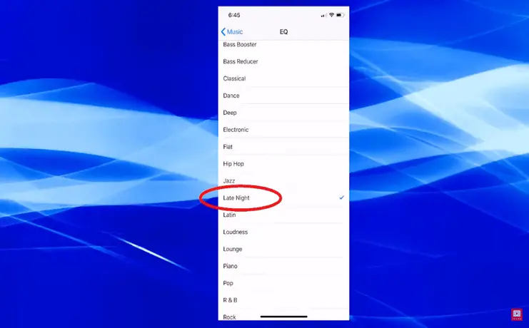Select the Latin EQ preset
This screenshot has height=328, width=529.
pos(283,215)
